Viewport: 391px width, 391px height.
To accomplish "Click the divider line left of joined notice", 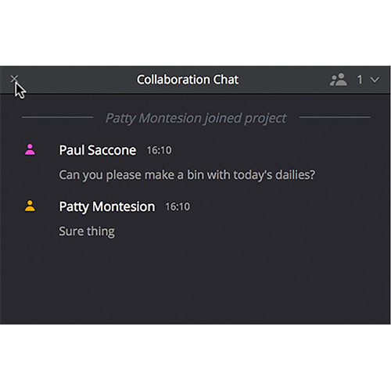I will pyautogui.click(x=58, y=117).
